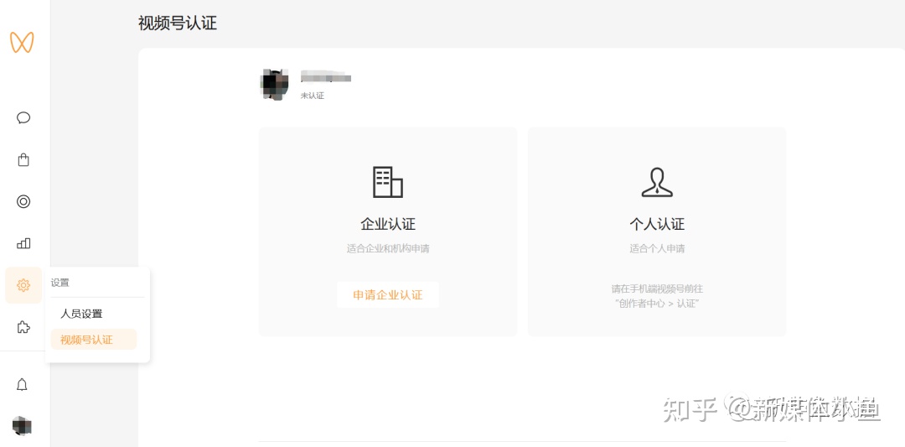Click the 创作者中心 > 认证 instruction text

click(657, 303)
